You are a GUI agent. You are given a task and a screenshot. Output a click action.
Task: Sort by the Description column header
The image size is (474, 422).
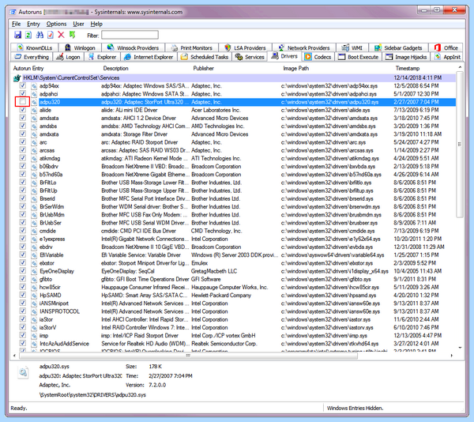coord(116,68)
